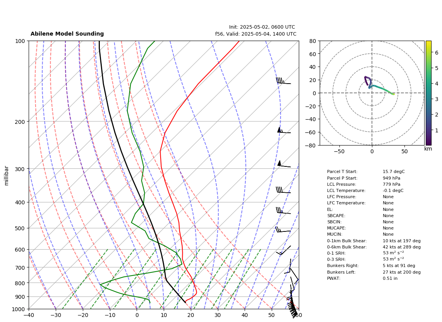Click the wind barb near 500 millibar
This screenshot has width=442, height=322.
[283, 230]
